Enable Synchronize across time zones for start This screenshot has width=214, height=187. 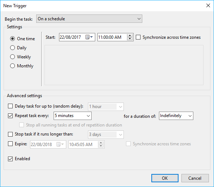(138, 37)
